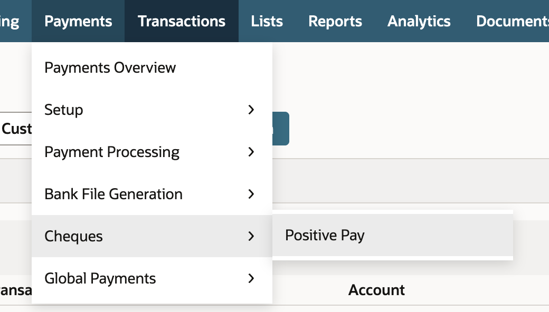Expand the Setup chevron arrow
The height and width of the screenshot is (312, 549).
click(x=251, y=110)
